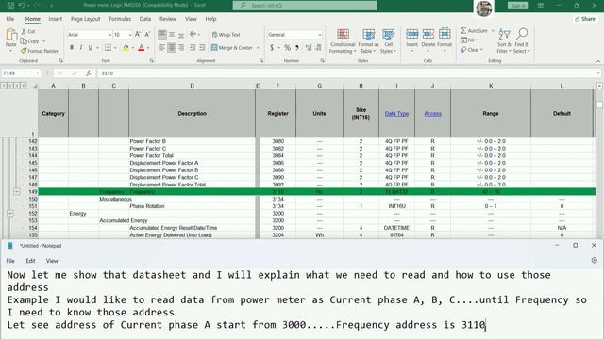Decrease font size with smaller A
The width and height of the screenshot is (604, 339).
tap(147, 35)
